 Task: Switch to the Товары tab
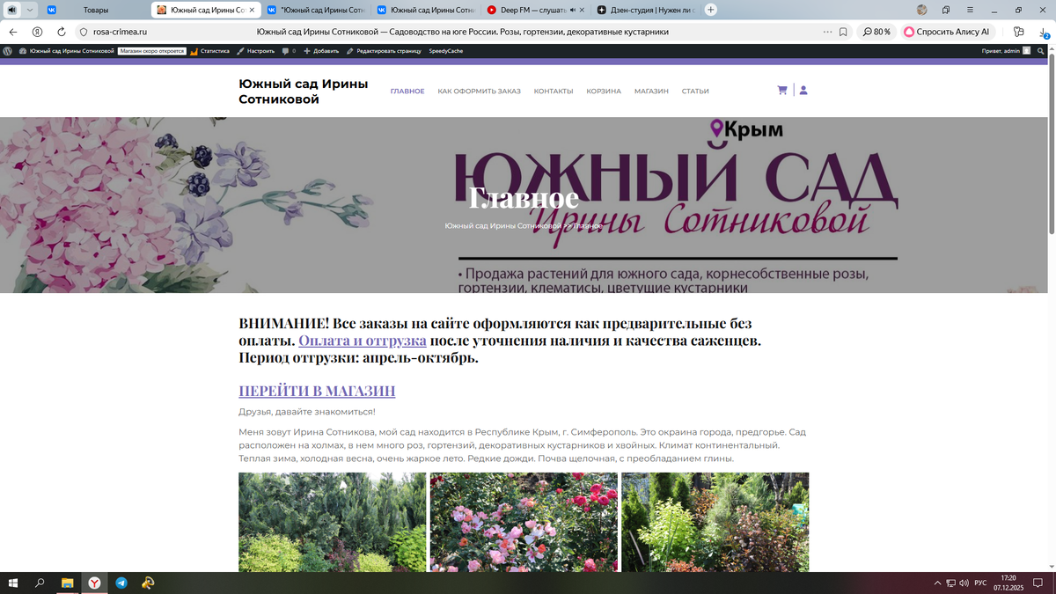pos(96,10)
